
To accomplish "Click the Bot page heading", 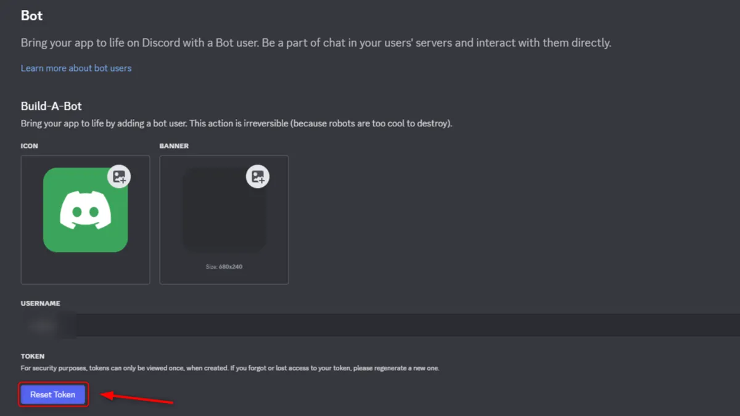I will point(31,15).
